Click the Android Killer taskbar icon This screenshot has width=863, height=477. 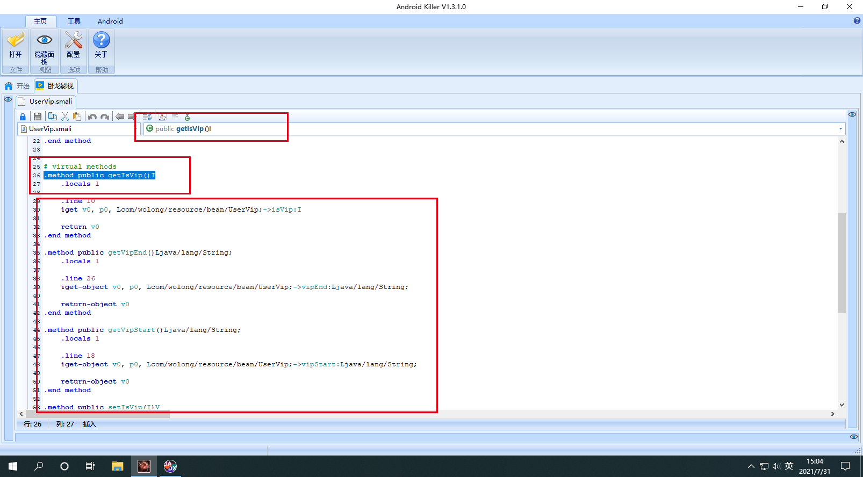tap(143, 466)
